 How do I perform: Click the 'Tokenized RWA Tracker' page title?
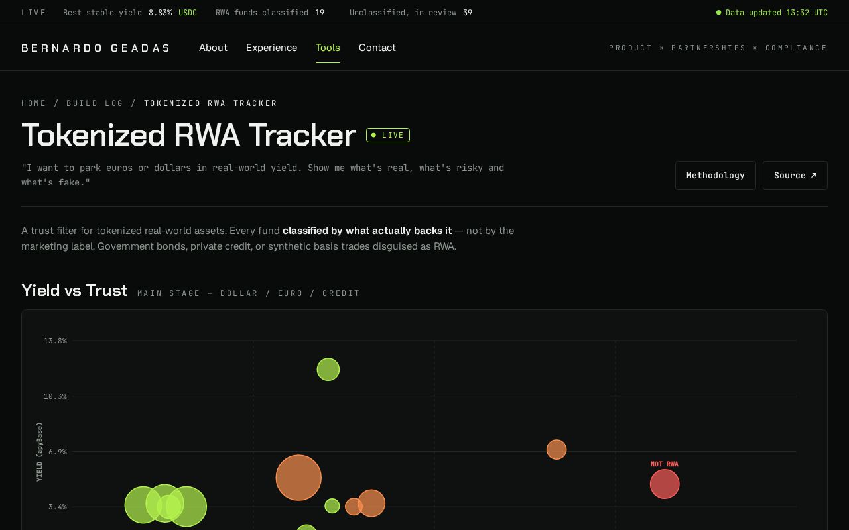(189, 135)
